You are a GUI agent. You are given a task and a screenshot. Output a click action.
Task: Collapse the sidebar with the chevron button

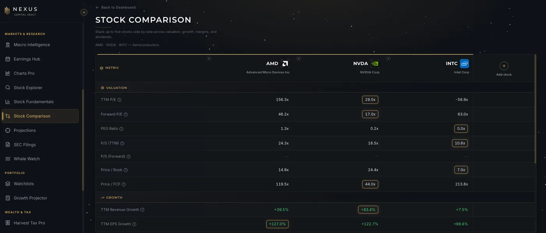pos(84,12)
